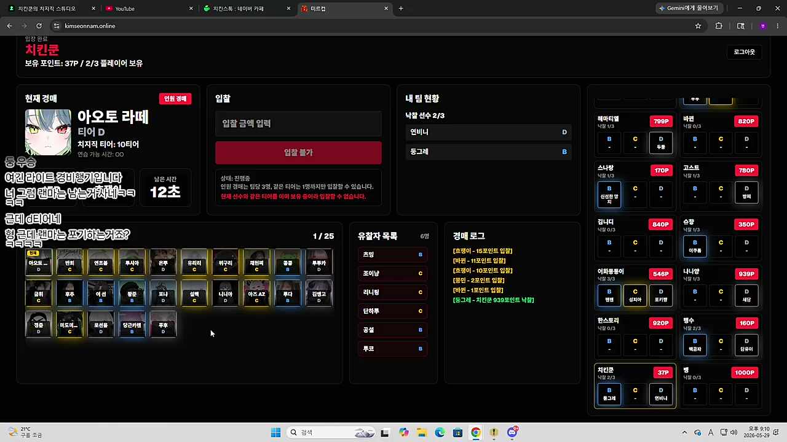Click 루코 in 유찰자 목록
Screen dimensions: 787x442
tap(392, 349)
